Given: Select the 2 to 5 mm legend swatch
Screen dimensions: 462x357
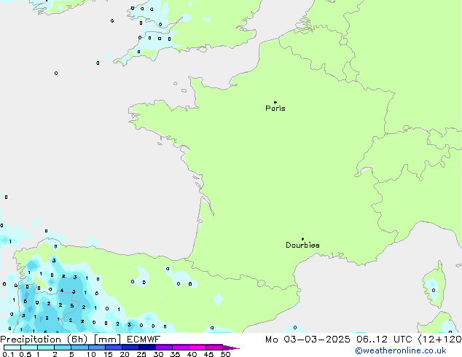Looking at the screenshot, I should [63, 348].
